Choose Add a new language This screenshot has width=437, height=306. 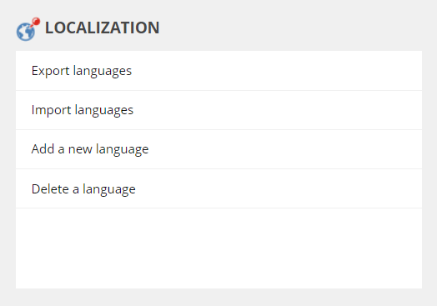[x=90, y=149]
